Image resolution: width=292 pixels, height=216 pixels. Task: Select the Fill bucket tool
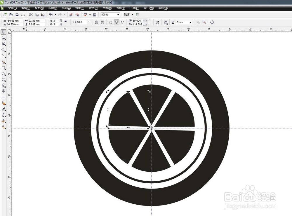point(3,121)
